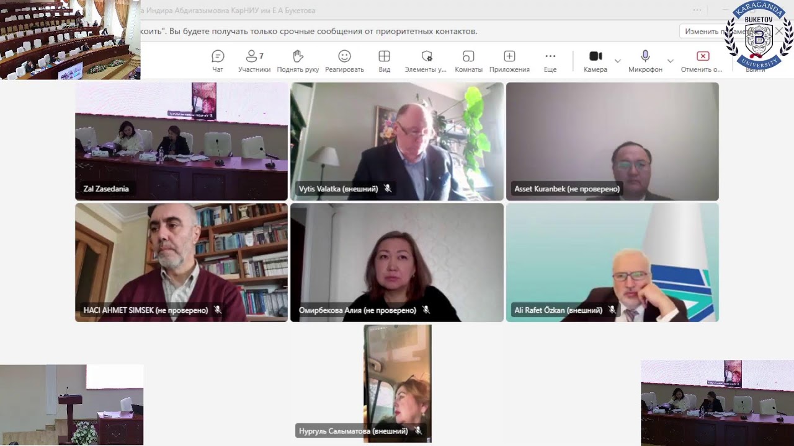Click muted mic icon beside HACI AHMET SIMSEK

218,310
